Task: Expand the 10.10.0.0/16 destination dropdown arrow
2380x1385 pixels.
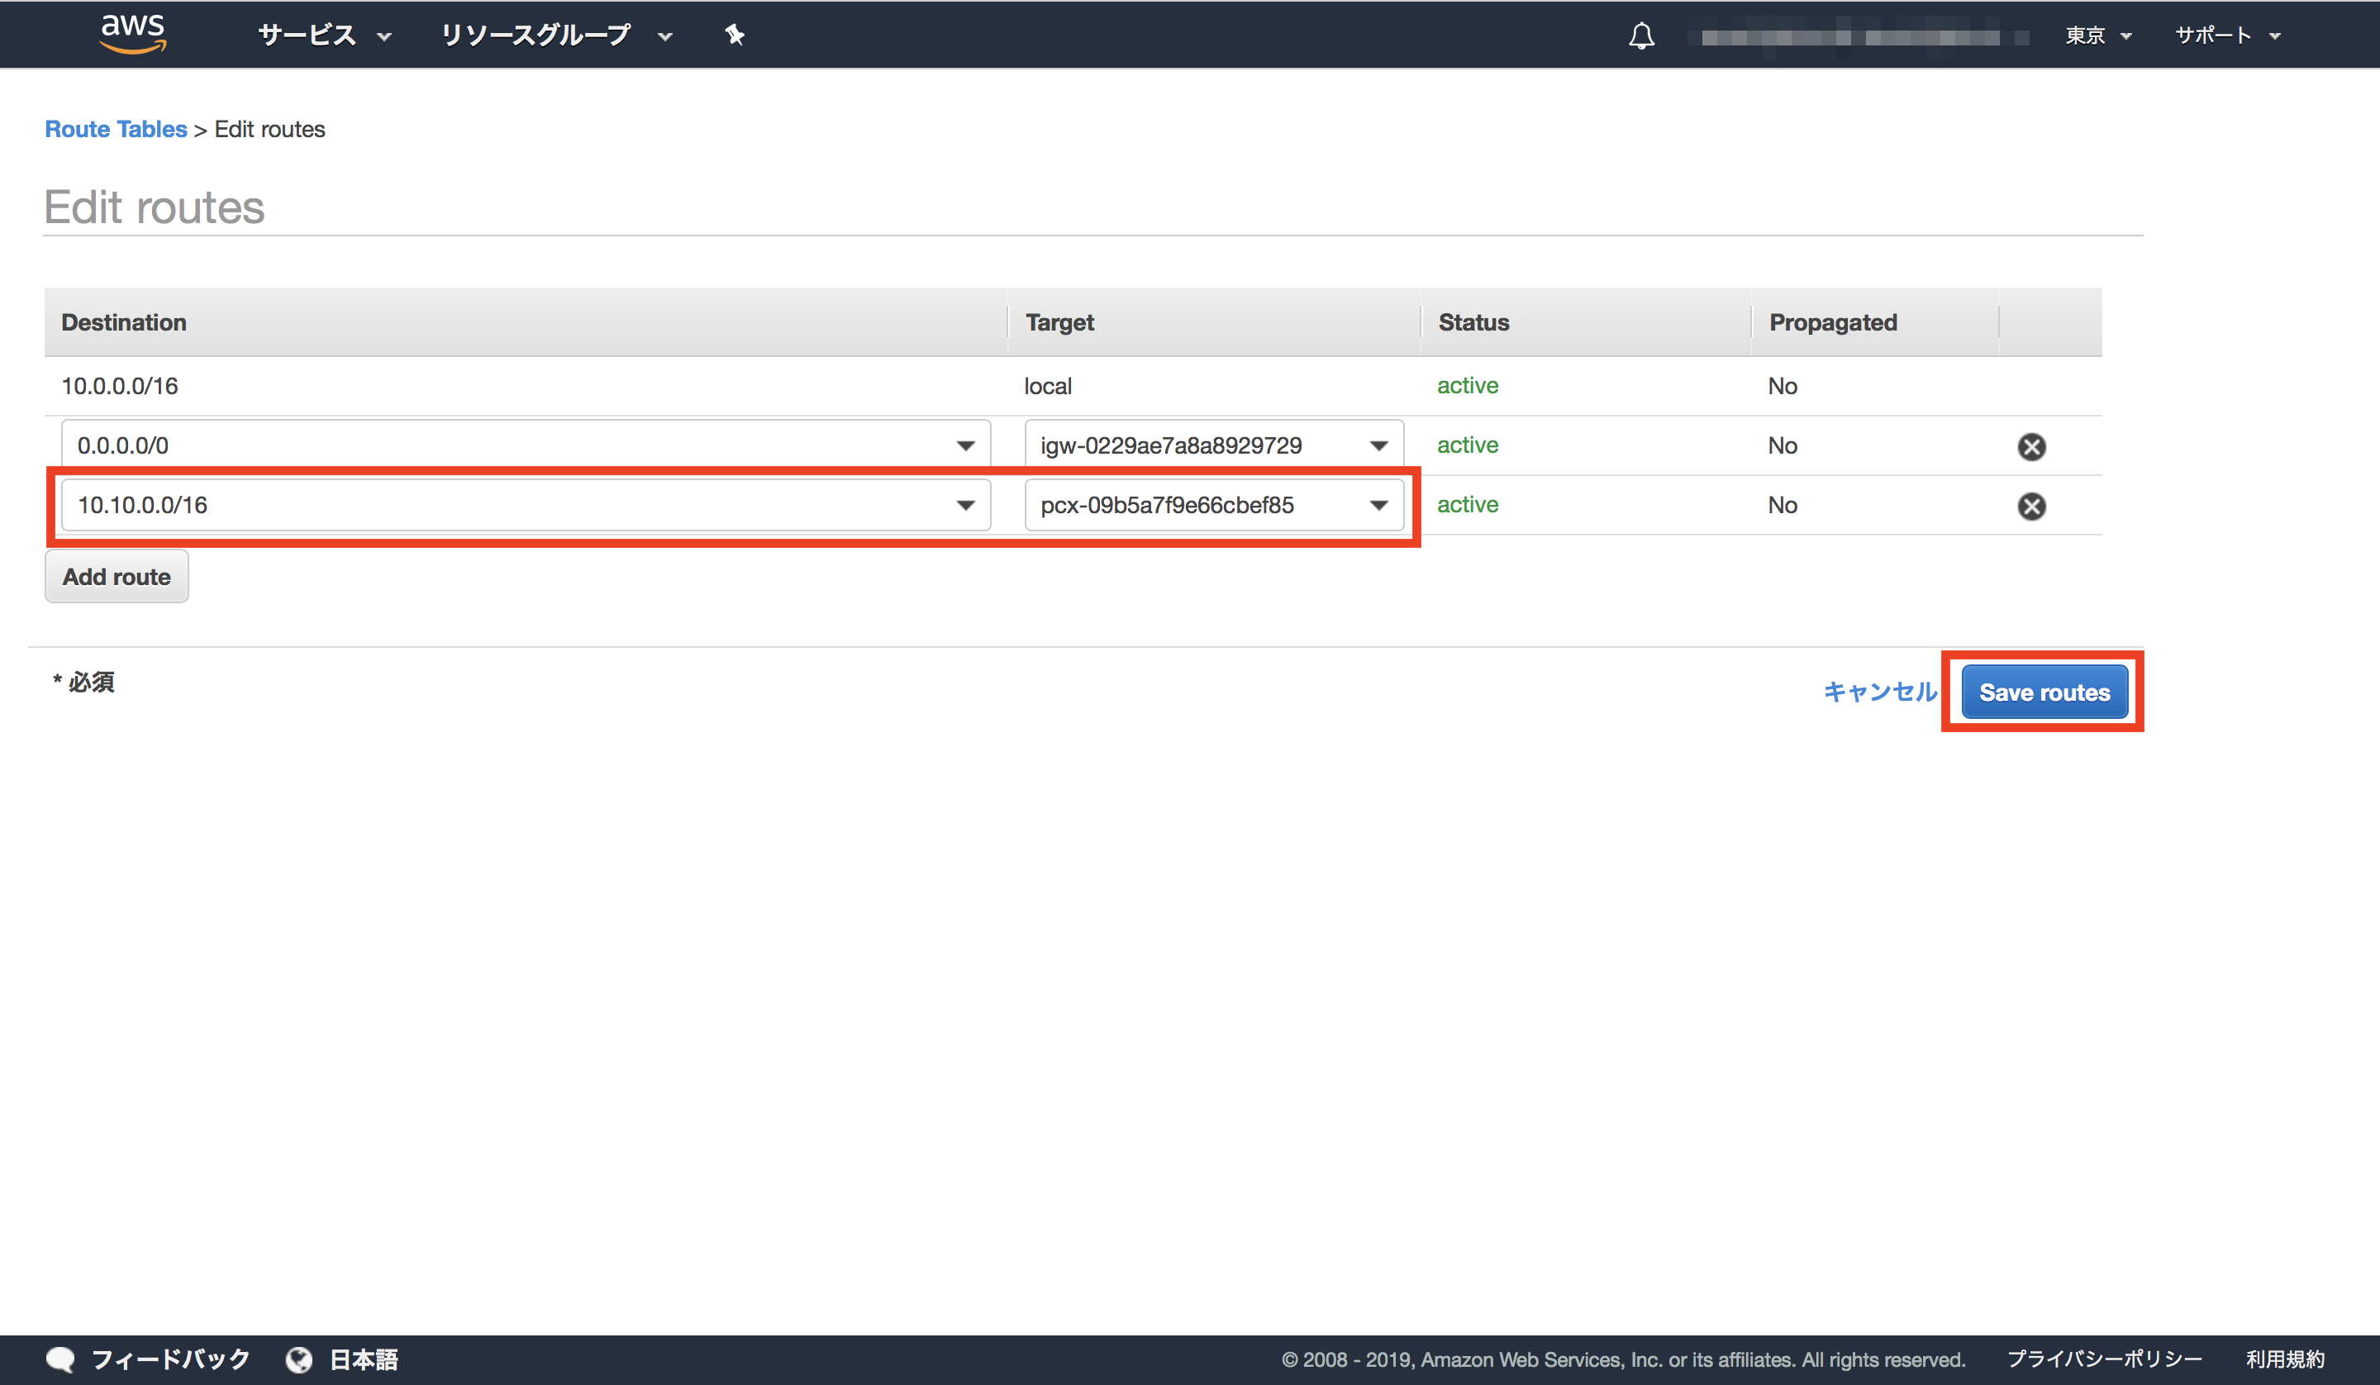Action: 964,506
